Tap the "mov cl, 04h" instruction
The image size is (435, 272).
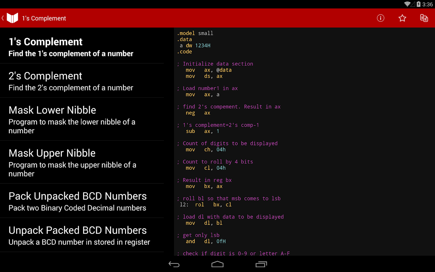click(206, 168)
